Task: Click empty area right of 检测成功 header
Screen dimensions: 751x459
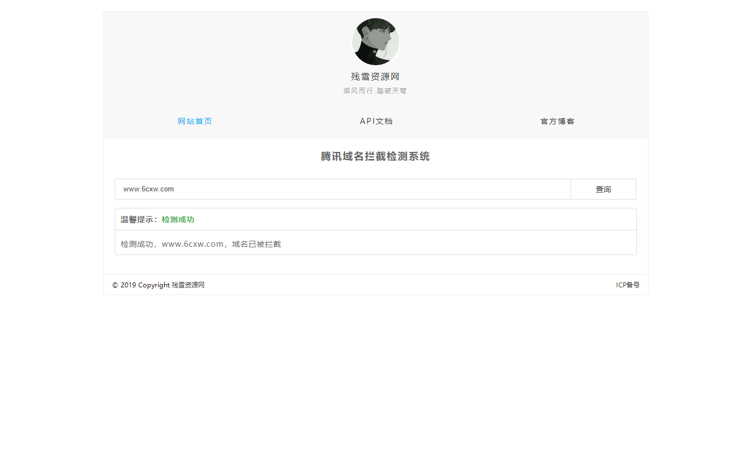Action: coord(411,219)
